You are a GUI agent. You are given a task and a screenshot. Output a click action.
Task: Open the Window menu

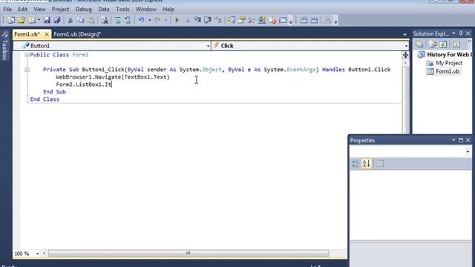[146, 10]
